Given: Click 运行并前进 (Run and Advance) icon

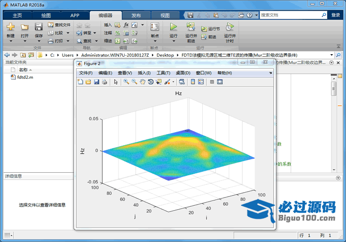Looking at the screenshot, I should [x=191, y=27].
